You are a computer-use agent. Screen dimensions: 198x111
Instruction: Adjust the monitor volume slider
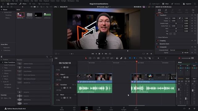186,58
